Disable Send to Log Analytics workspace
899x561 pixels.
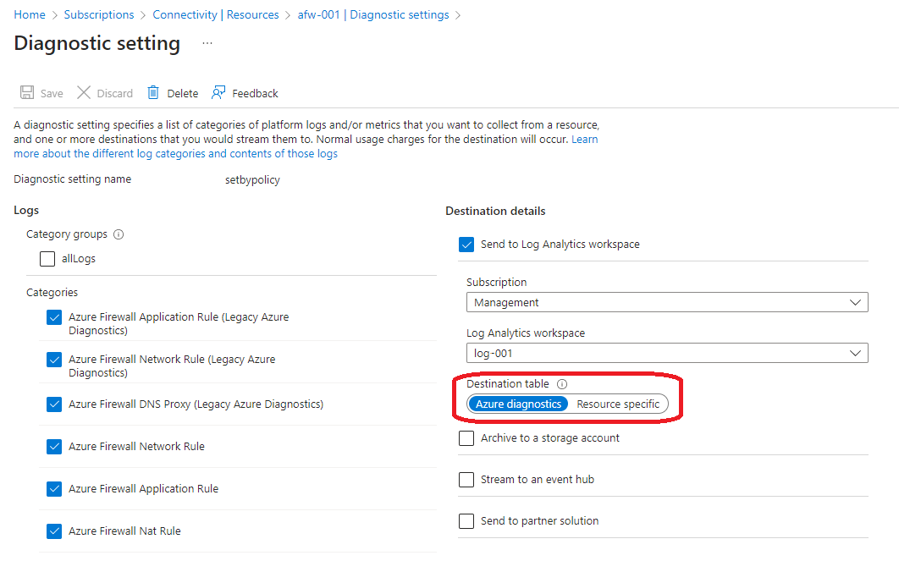[x=466, y=244]
